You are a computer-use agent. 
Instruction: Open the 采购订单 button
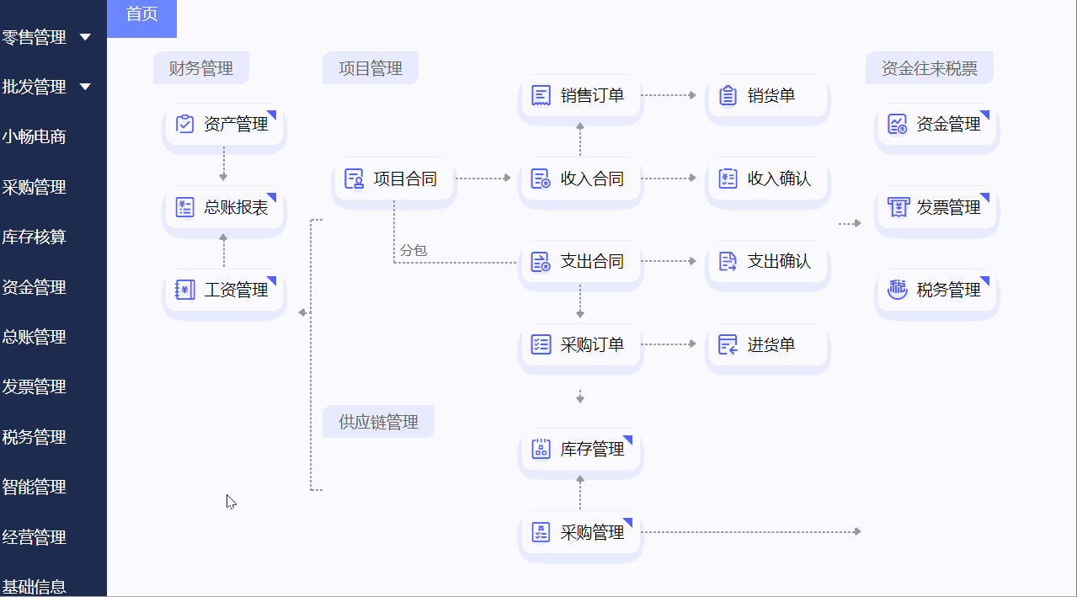581,345
